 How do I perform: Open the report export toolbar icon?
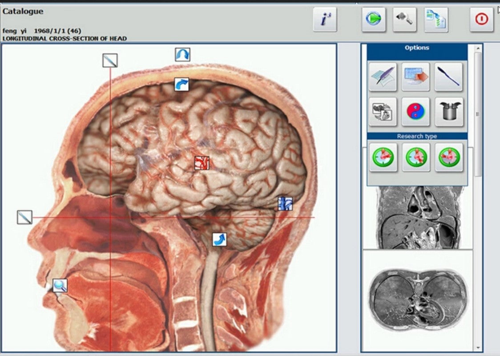click(x=436, y=19)
